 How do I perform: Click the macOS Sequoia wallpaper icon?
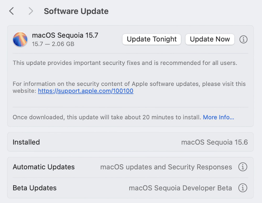pos(20,39)
